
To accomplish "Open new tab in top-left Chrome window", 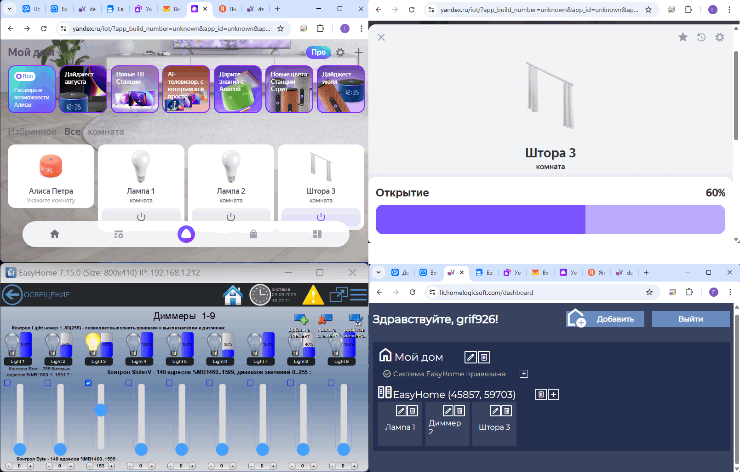I will coord(277,9).
